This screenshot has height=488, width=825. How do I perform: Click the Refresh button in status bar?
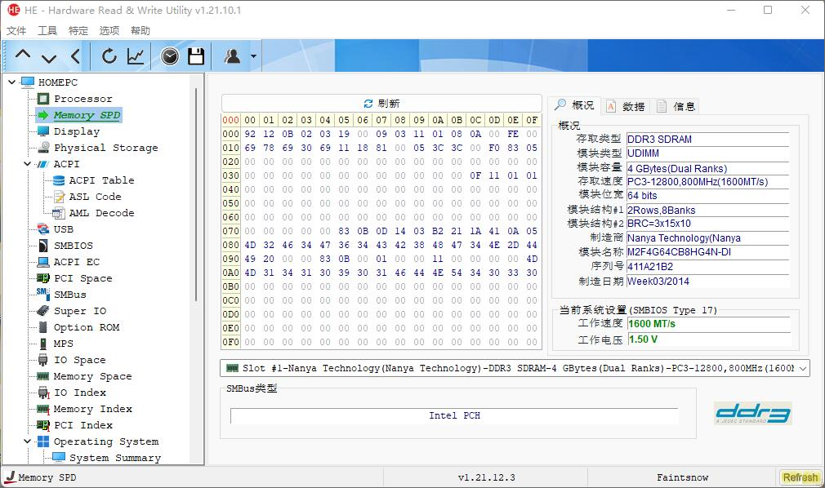799,477
